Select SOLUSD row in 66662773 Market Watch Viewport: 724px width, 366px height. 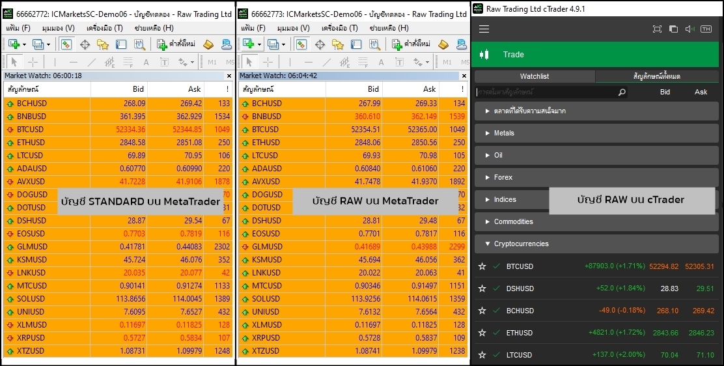[353, 298]
